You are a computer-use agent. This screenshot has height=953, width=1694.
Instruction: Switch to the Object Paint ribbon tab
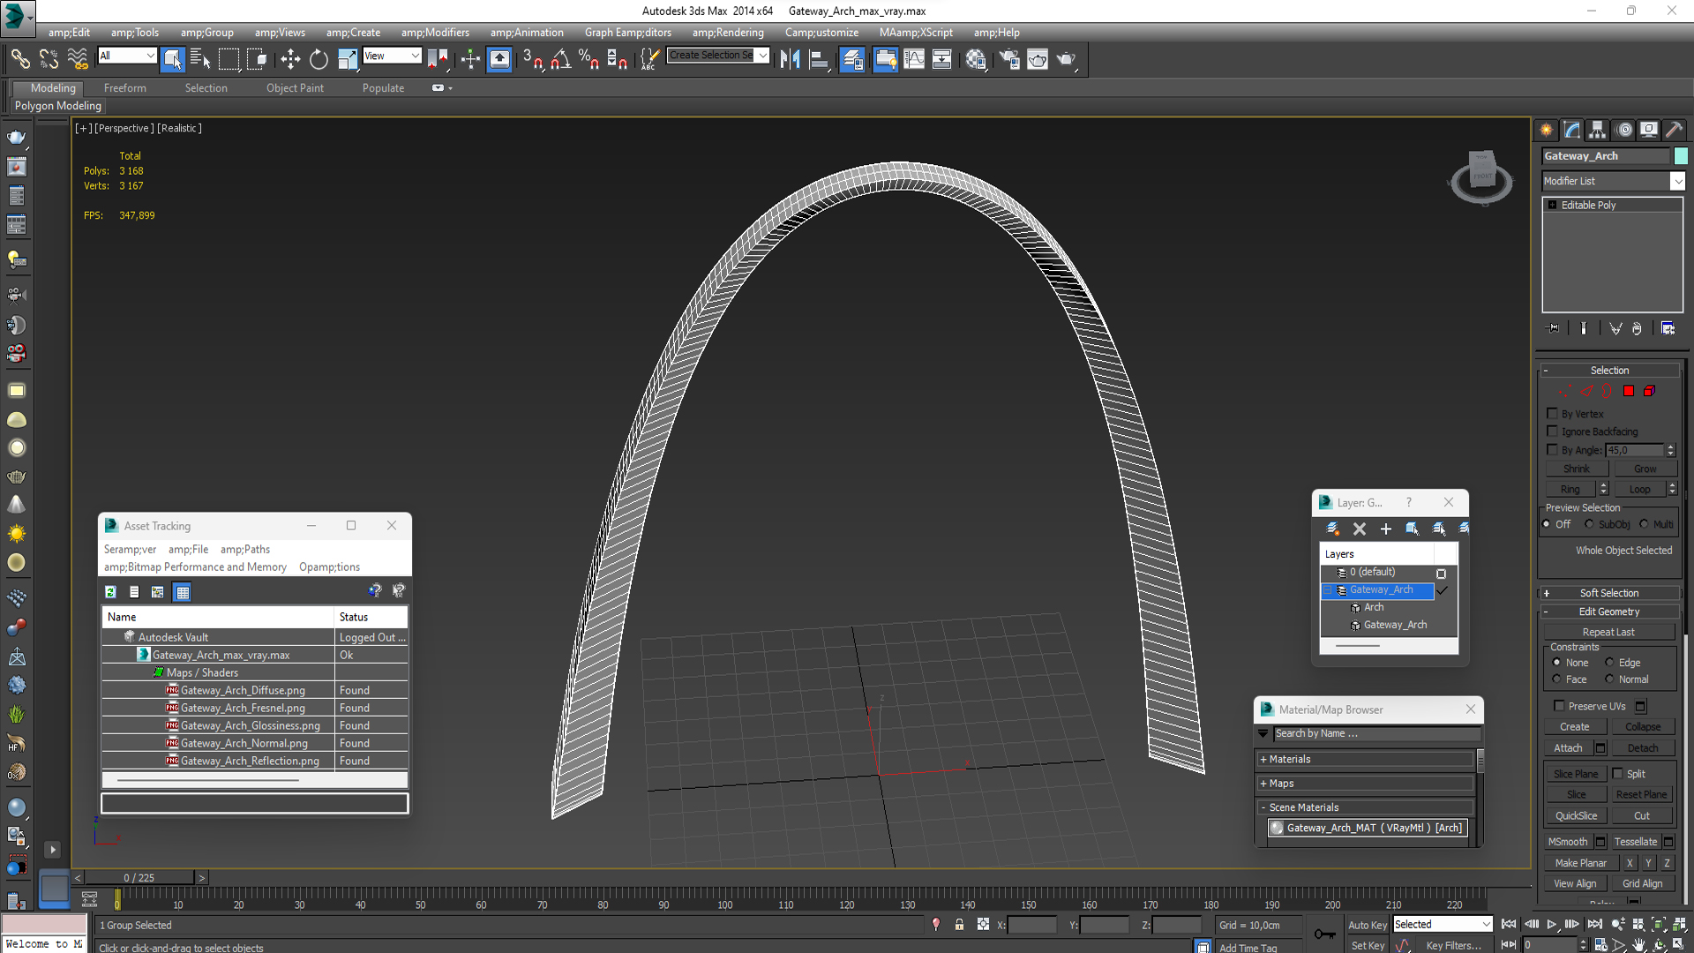[295, 88]
